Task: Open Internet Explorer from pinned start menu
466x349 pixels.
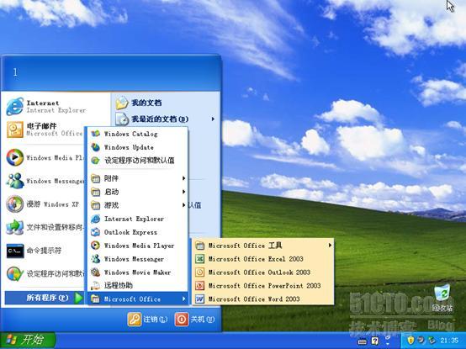Action: click(46, 106)
